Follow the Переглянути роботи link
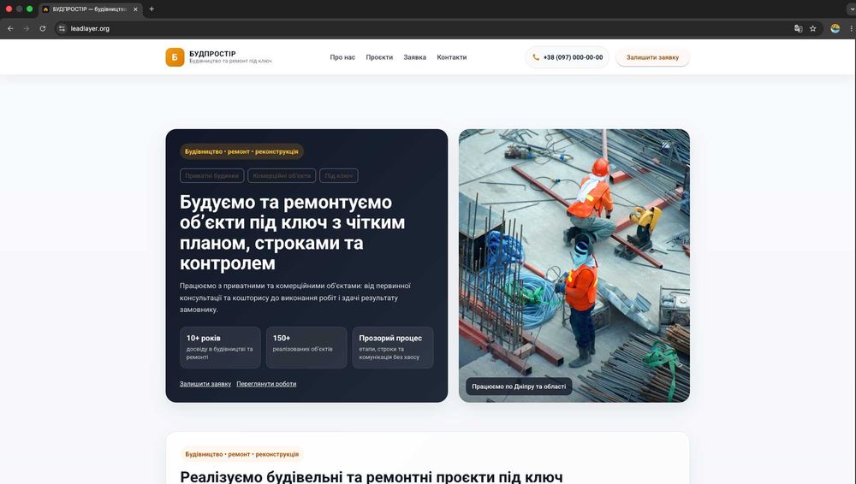Image resolution: width=856 pixels, height=484 pixels. 266,384
